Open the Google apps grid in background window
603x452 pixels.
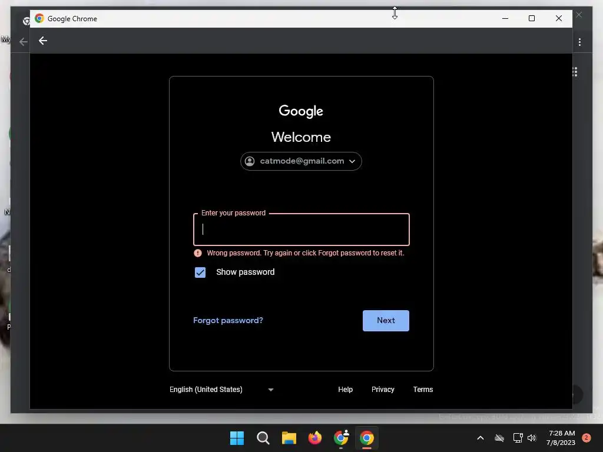pos(575,72)
